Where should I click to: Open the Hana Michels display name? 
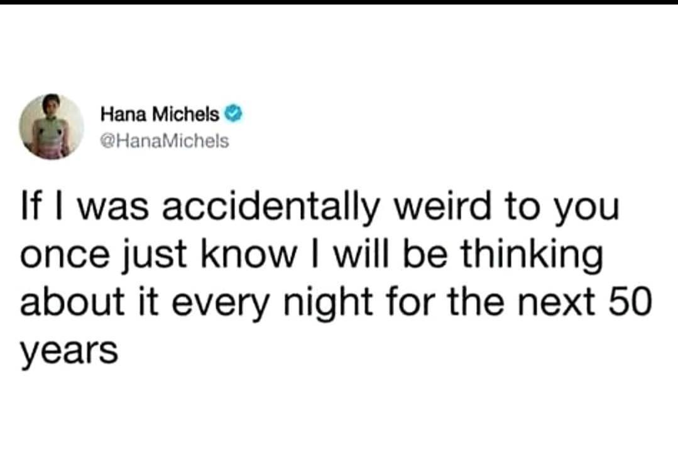click(x=160, y=115)
